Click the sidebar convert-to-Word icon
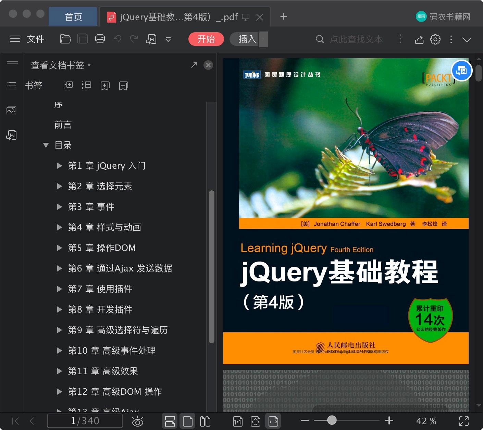 click(11, 135)
